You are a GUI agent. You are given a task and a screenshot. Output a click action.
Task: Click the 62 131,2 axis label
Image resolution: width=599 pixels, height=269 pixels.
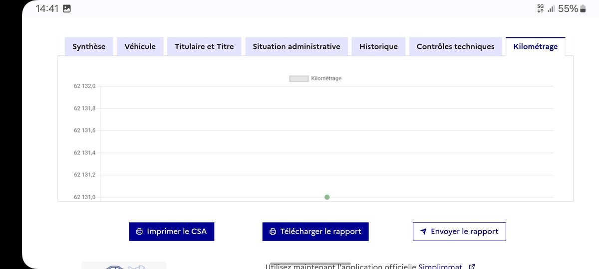coord(84,175)
